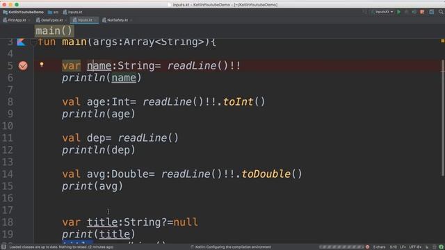Click the green Run button in the toolbar
The height and width of the screenshot is (250, 445).
point(398,12)
